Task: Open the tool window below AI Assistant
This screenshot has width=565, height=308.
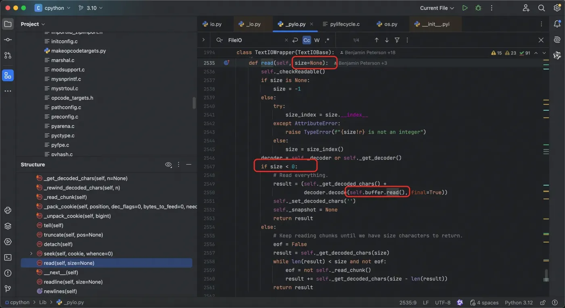Action: (x=557, y=55)
